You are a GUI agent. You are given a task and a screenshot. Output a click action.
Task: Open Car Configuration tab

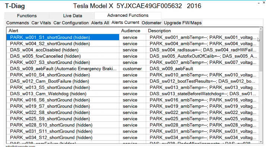click(x=71, y=23)
